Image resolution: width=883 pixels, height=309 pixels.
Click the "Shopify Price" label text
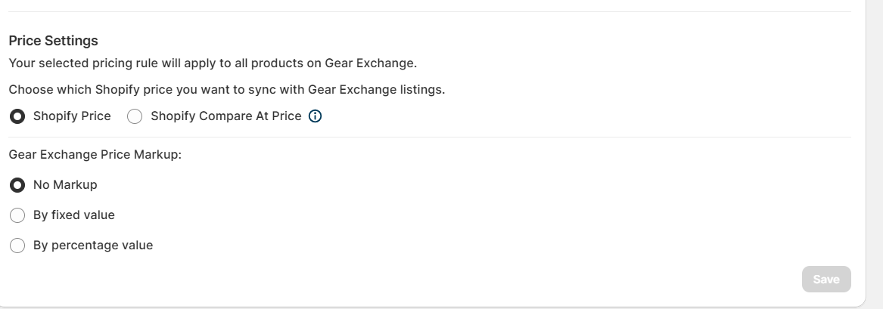tap(72, 116)
